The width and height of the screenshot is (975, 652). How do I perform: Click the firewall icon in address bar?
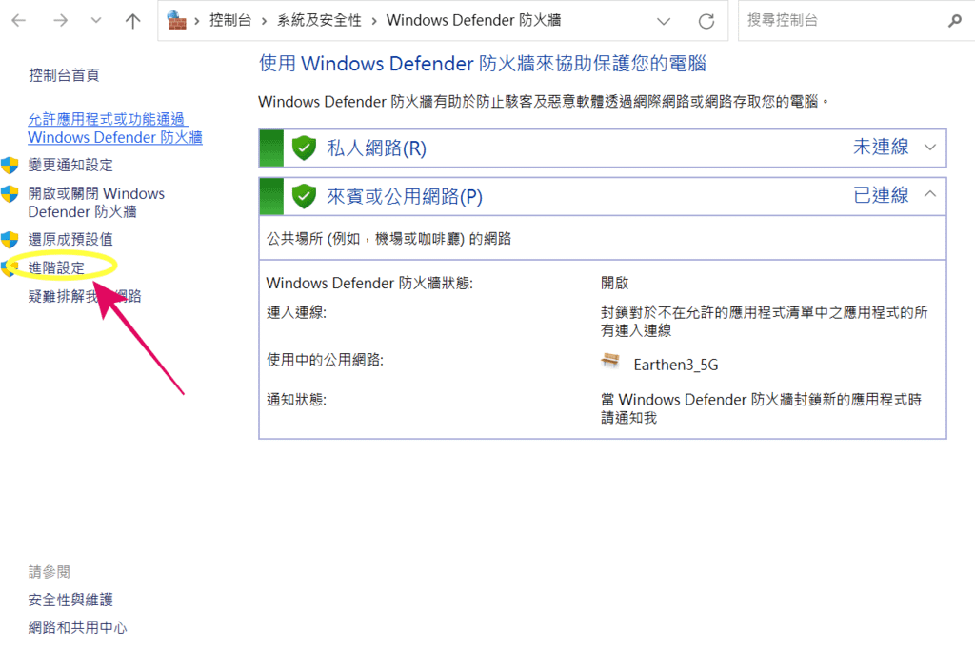point(176,20)
